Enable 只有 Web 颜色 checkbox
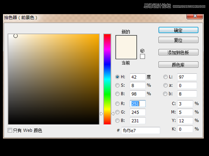Image resolution: width=209 pixels, height=156 pixels. pos(10,130)
